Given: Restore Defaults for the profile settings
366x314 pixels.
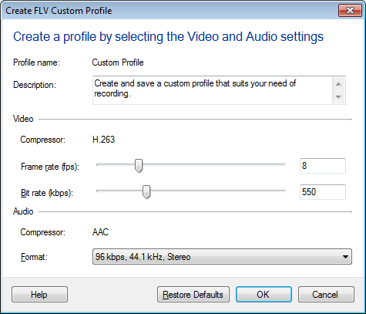Looking at the screenshot, I should 193,295.
